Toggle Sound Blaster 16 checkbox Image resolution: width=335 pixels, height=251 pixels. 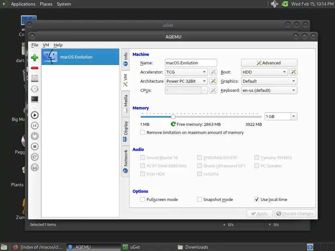143,158
